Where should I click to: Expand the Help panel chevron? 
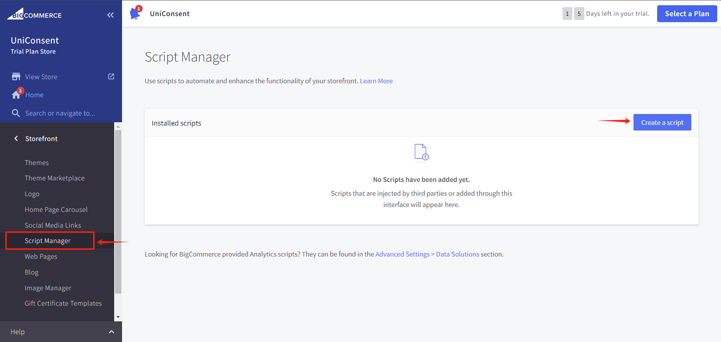[x=111, y=332]
